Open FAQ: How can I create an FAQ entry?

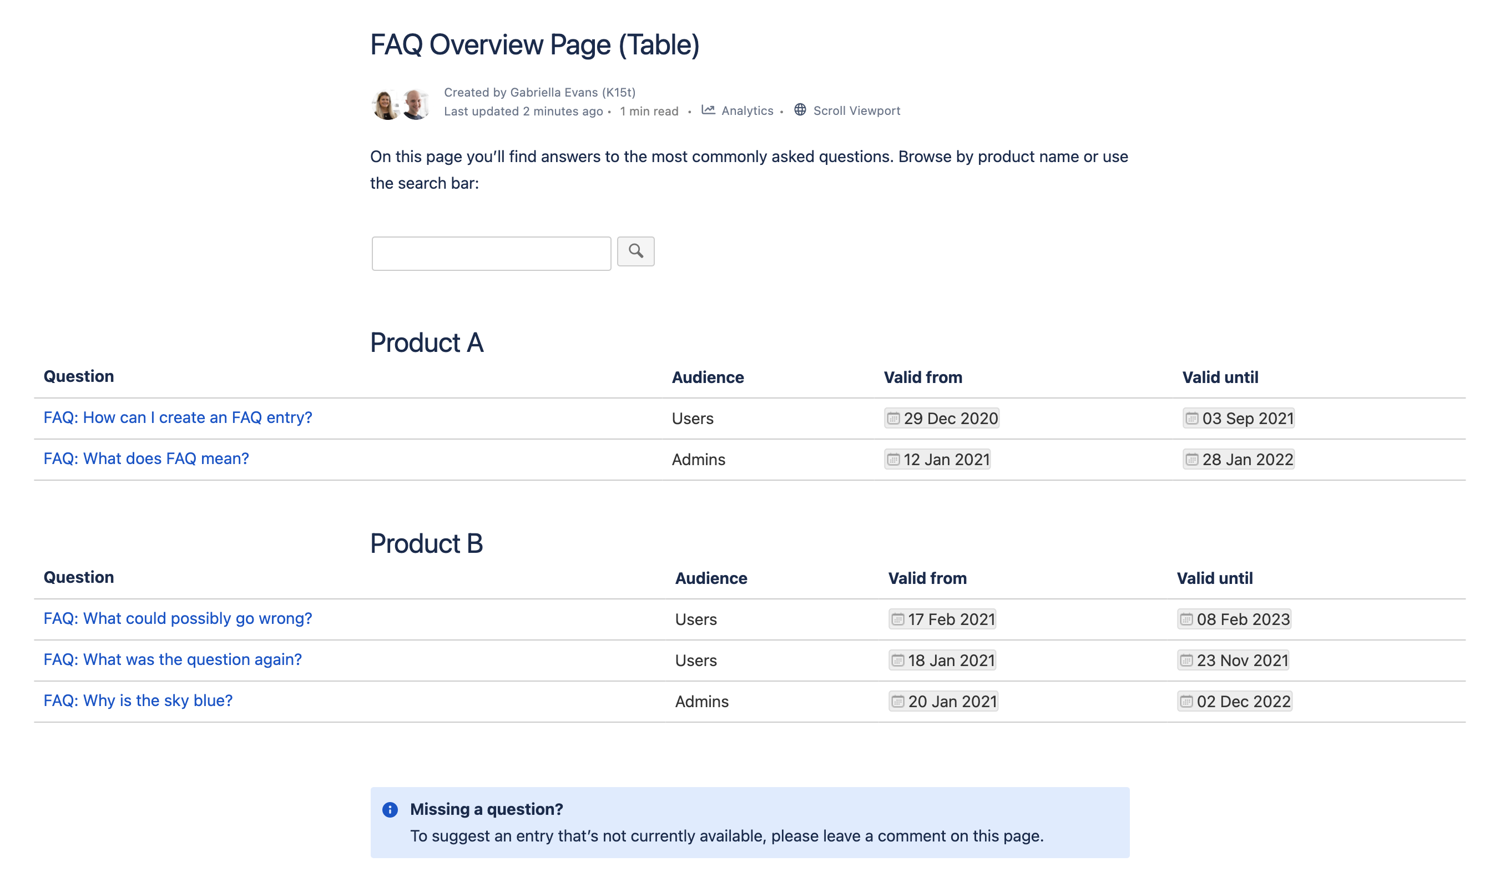(178, 417)
